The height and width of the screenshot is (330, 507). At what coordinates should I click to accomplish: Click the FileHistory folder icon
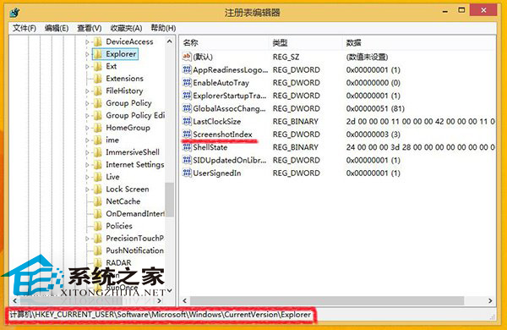(97, 91)
